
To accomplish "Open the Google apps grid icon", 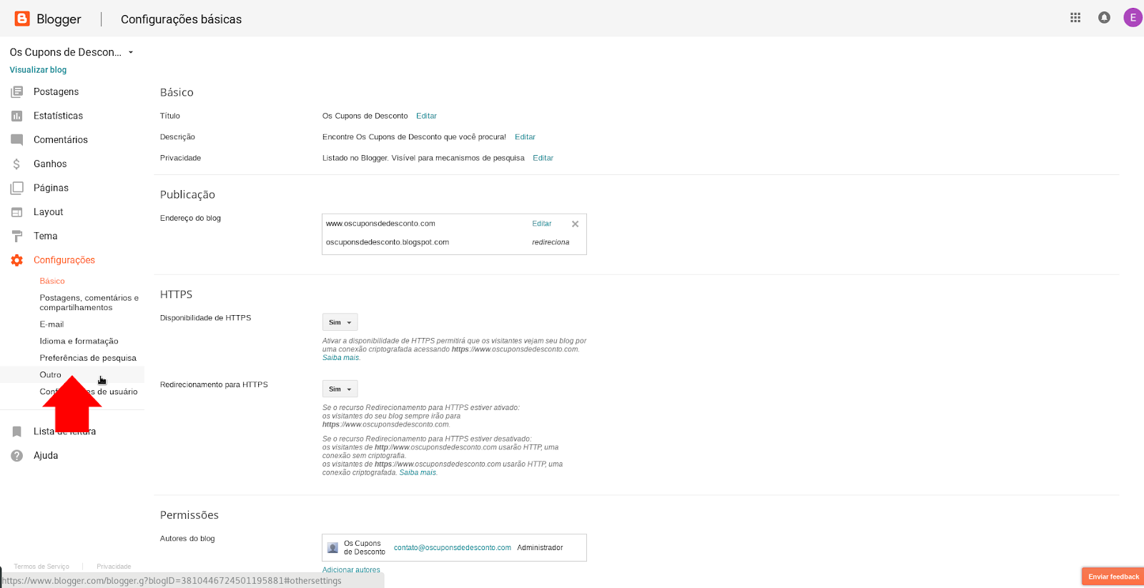I will 1075,18.
